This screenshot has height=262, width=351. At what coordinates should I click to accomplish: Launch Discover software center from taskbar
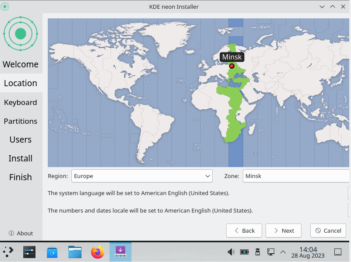52,252
